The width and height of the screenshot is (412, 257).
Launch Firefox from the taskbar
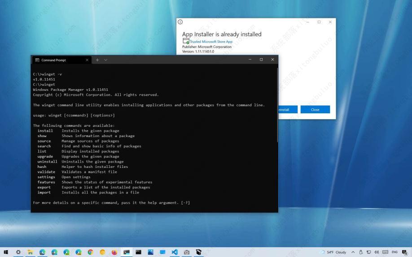pyautogui.click(x=114, y=252)
